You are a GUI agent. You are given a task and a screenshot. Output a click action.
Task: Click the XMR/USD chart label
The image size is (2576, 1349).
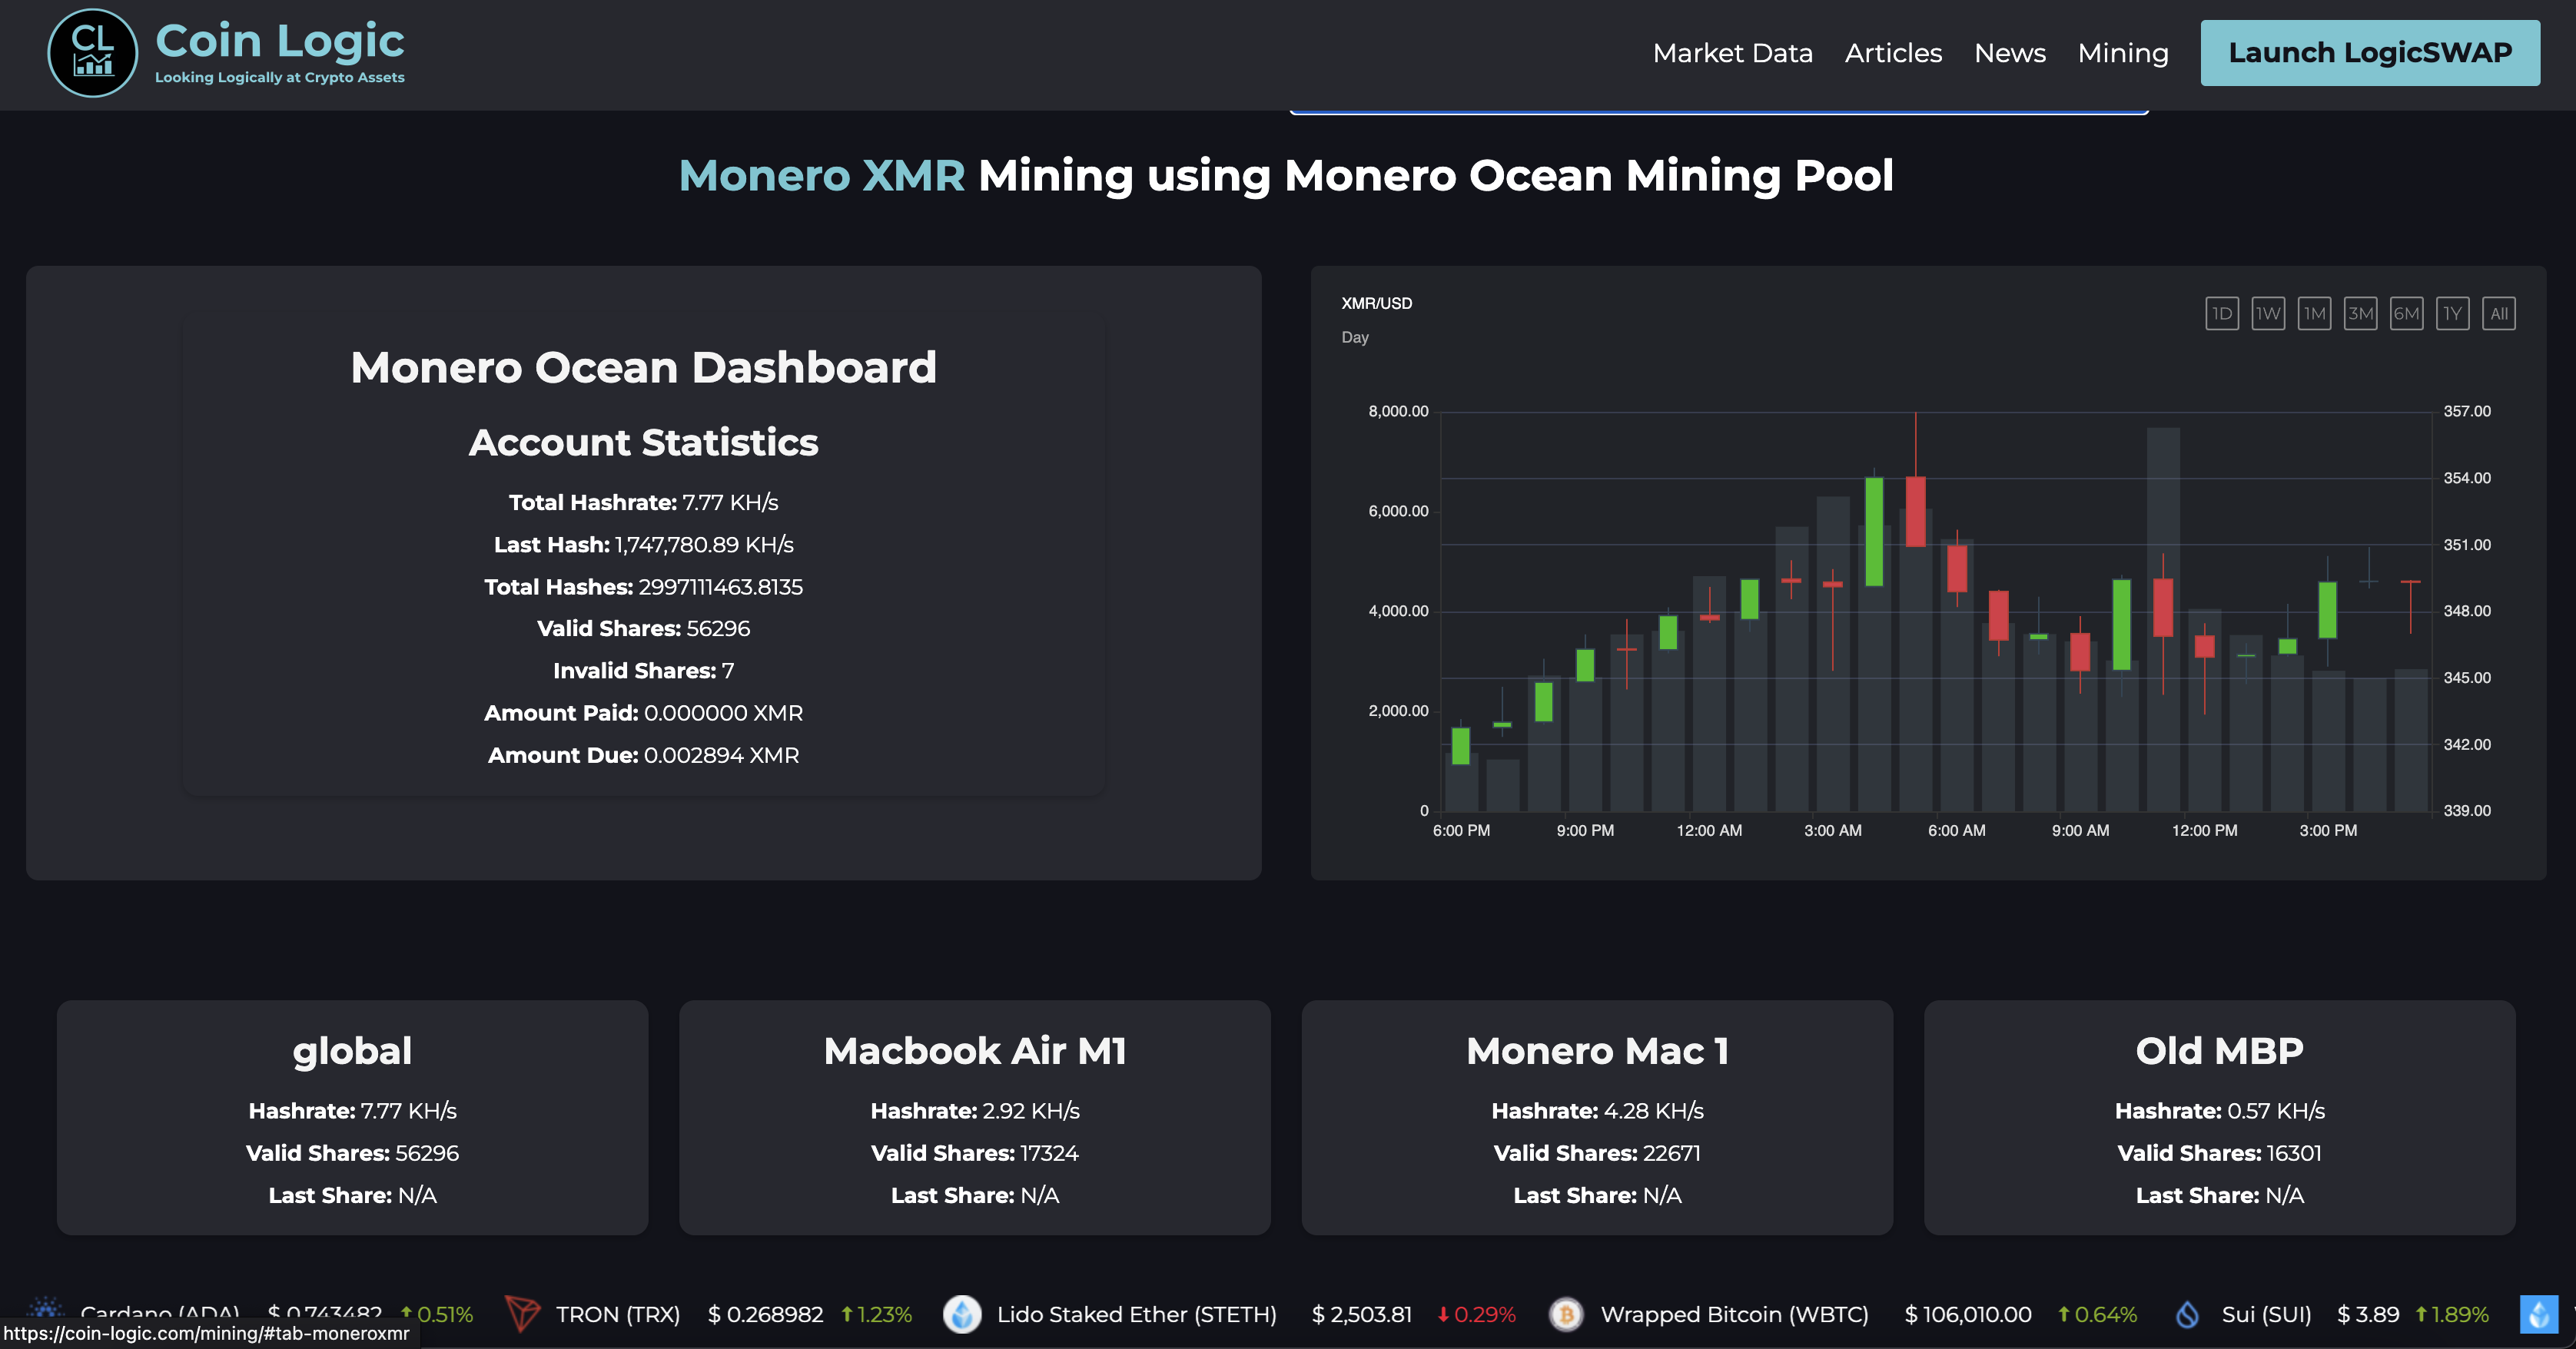tap(1376, 303)
